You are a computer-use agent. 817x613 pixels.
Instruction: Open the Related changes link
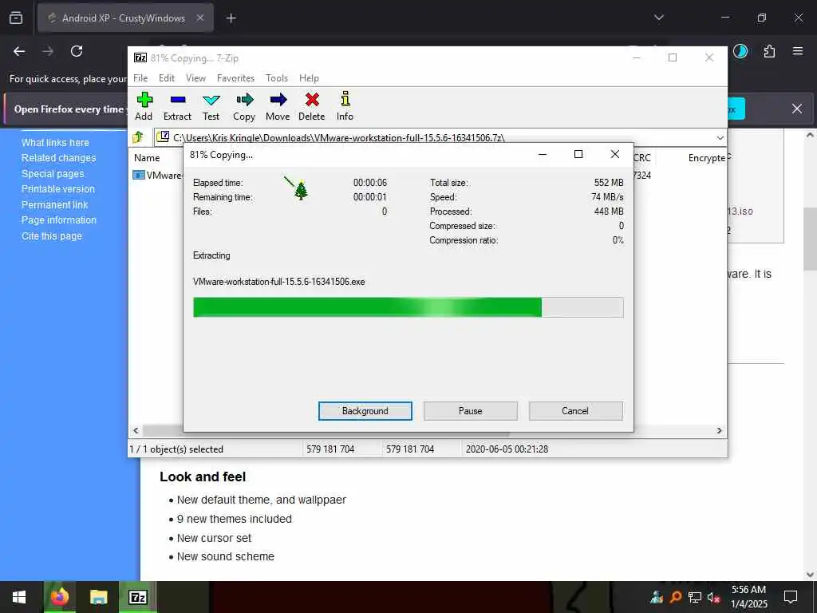point(59,158)
